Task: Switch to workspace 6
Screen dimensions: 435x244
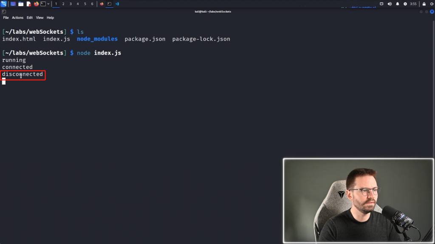Action: (92, 4)
